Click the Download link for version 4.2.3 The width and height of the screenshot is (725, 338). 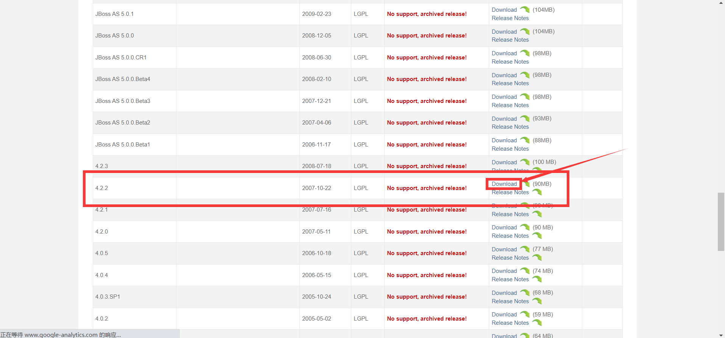coord(504,162)
